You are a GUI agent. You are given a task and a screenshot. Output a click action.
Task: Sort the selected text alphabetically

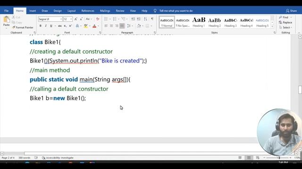145,19
